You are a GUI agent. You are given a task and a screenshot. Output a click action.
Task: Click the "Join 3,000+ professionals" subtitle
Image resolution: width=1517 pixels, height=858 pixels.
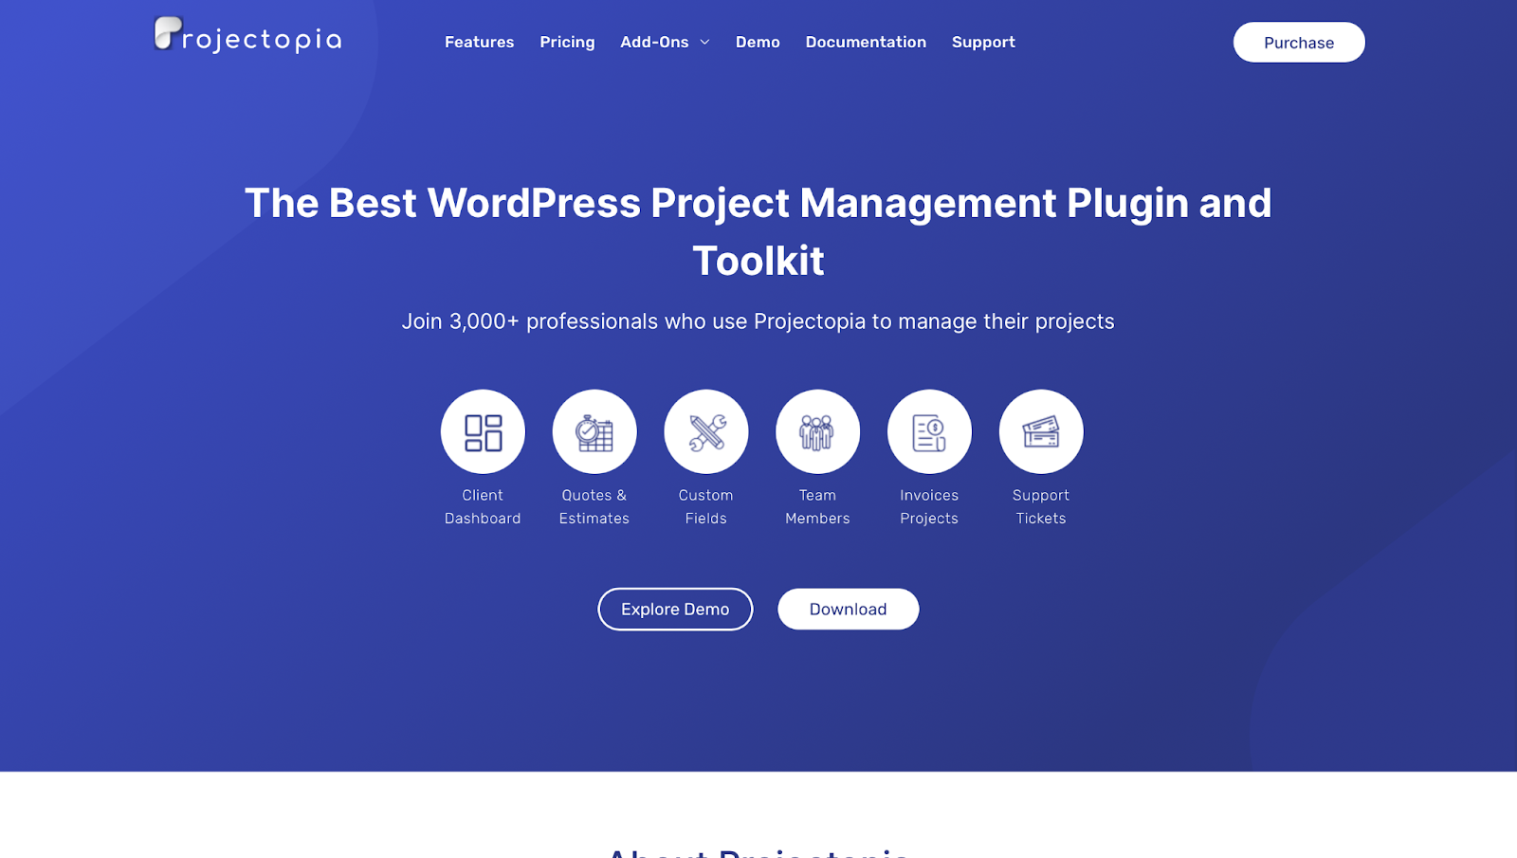758,321
